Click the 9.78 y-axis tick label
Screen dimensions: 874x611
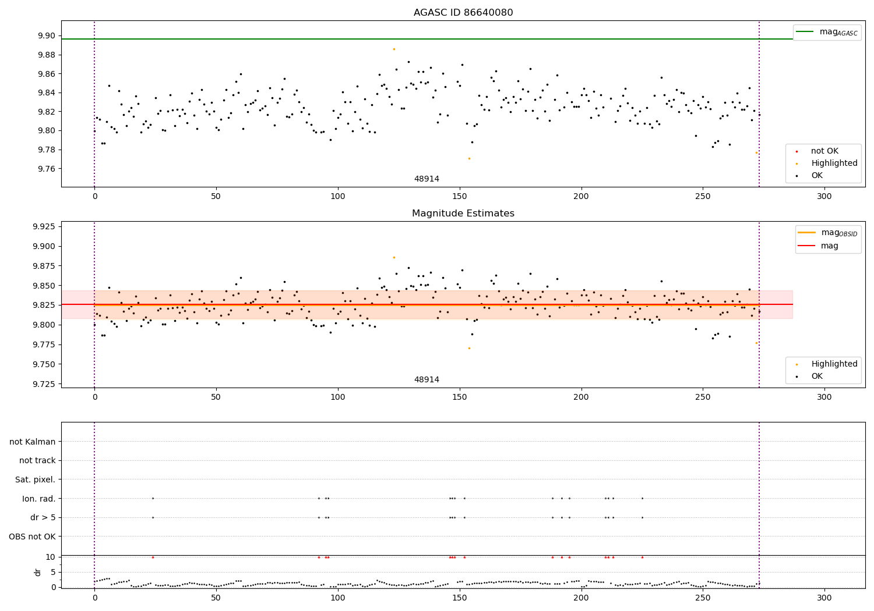pyautogui.click(x=45, y=150)
